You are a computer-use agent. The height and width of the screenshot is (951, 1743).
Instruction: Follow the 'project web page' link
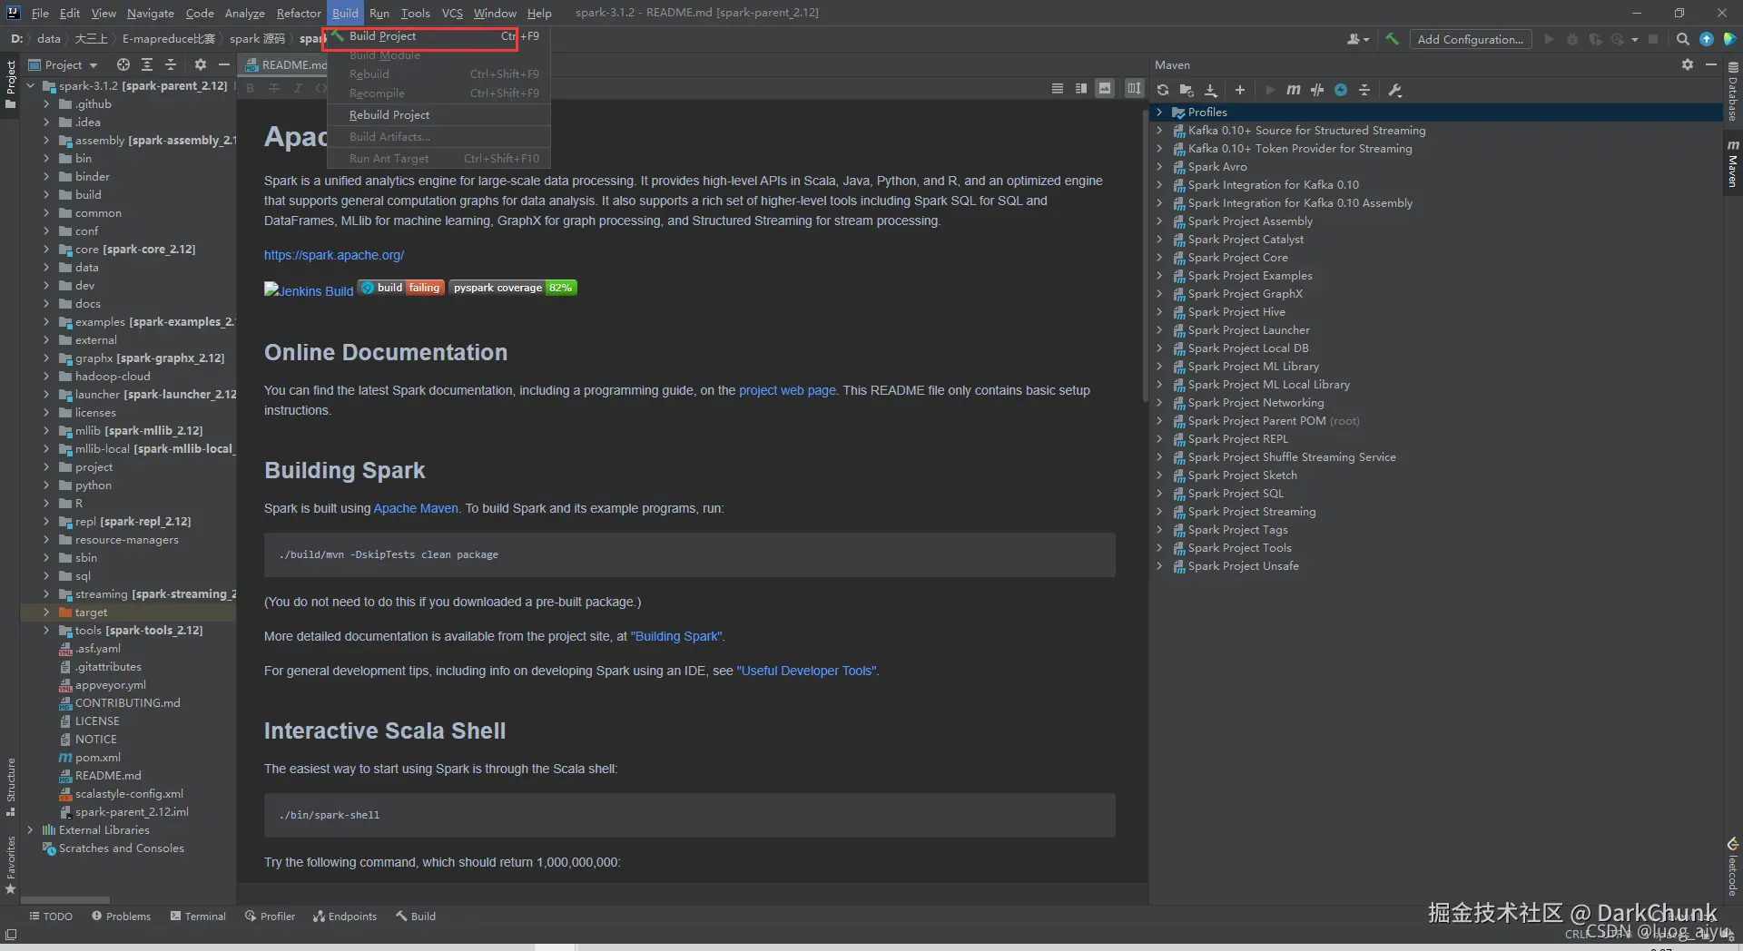click(787, 390)
